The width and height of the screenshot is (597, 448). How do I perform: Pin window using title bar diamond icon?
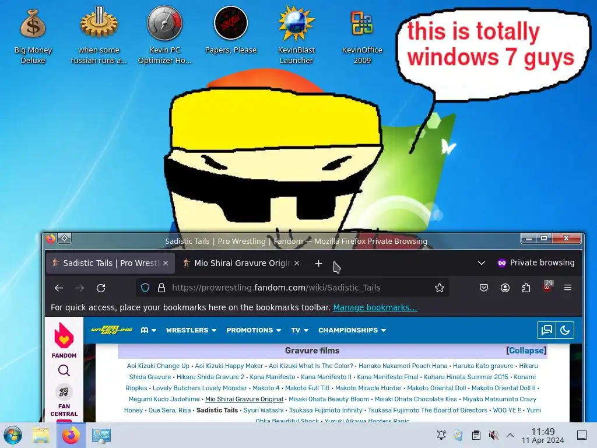65,239
